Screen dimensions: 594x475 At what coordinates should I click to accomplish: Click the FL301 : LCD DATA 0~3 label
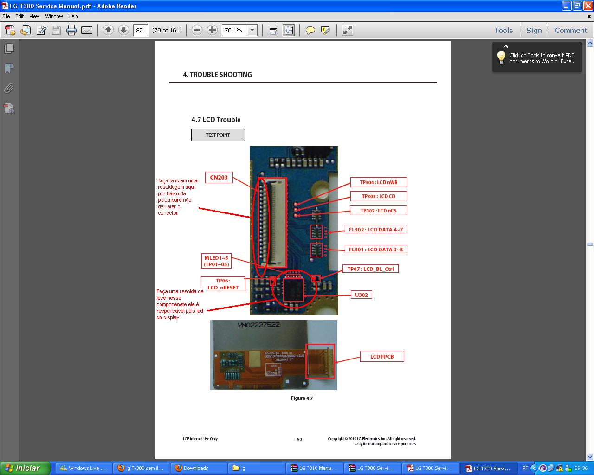(x=375, y=249)
